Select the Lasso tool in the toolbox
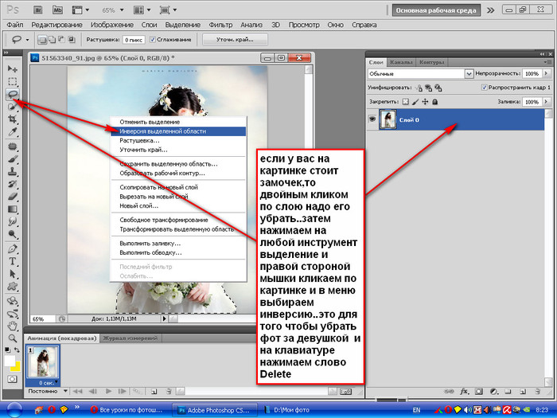The height and width of the screenshot is (418, 557). click(13, 94)
